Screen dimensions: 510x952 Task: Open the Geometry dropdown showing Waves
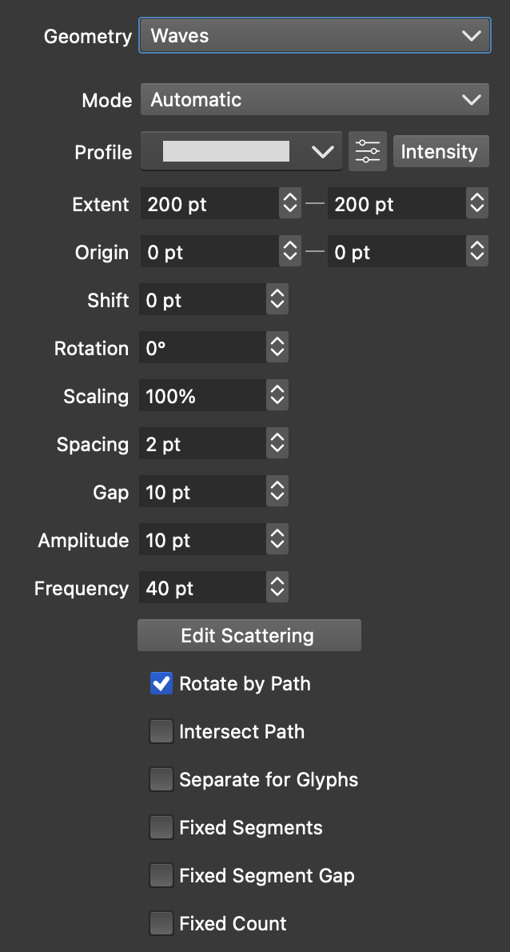pyautogui.click(x=314, y=36)
